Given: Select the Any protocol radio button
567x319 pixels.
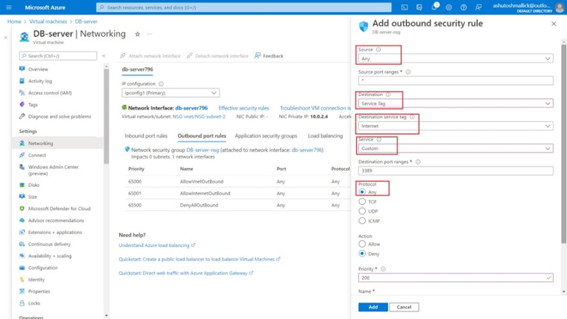Looking at the screenshot, I should coord(362,192).
